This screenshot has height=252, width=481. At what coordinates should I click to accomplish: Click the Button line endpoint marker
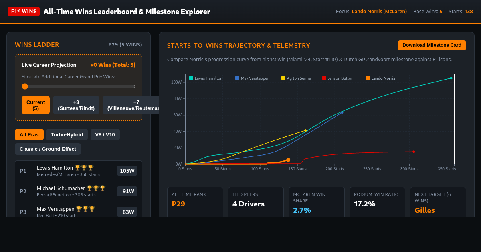414,152
